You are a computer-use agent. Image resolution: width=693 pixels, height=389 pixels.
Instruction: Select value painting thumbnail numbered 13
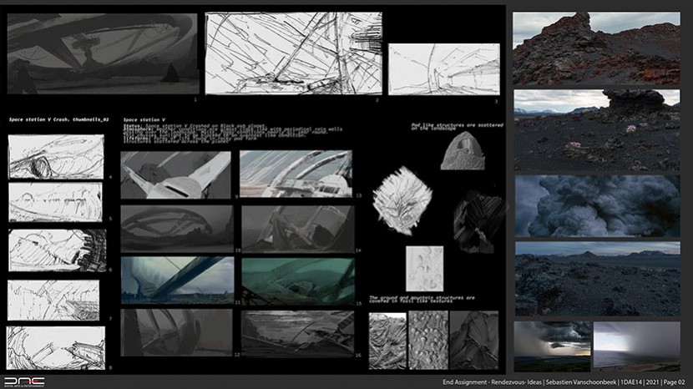coord(297,174)
